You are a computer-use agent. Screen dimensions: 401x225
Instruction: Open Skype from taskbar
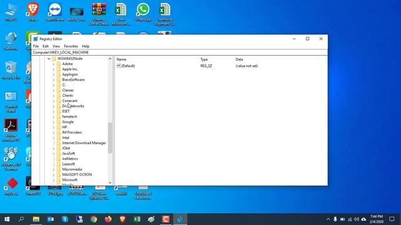click(x=65, y=219)
